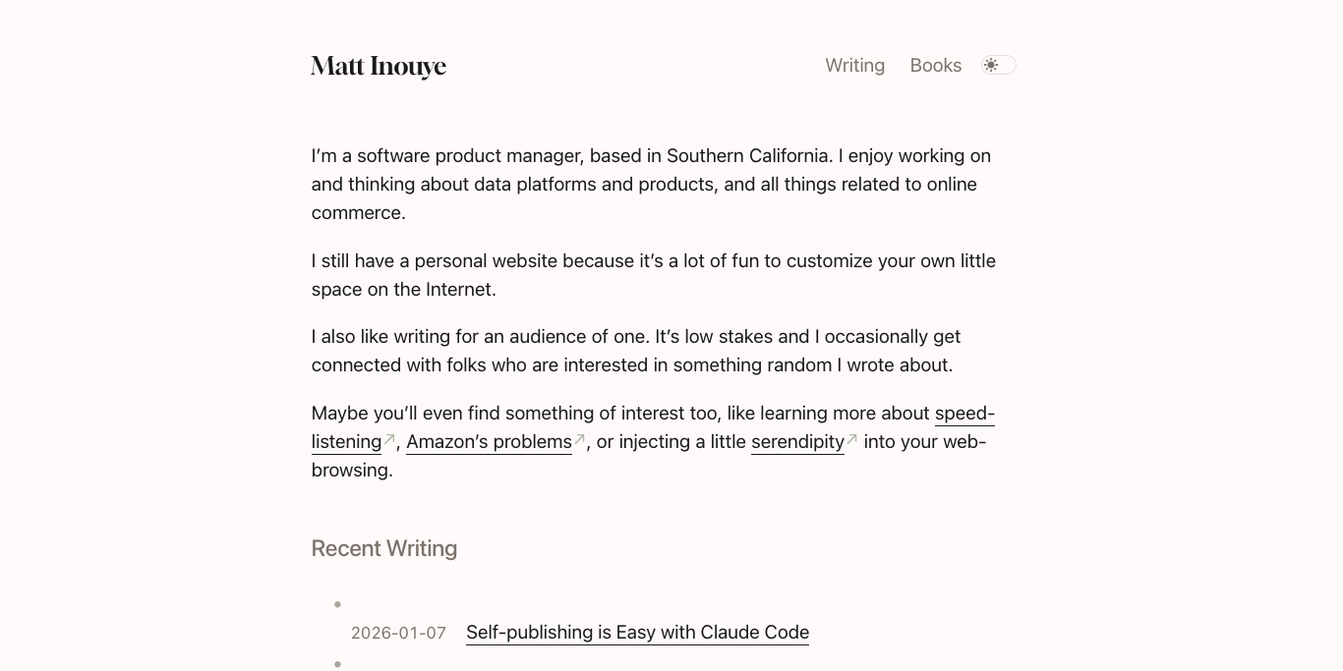The width and height of the screenshot is (1343, 671).
Task: Click the 2026-01-07 post date
Action: coord(398,634)
